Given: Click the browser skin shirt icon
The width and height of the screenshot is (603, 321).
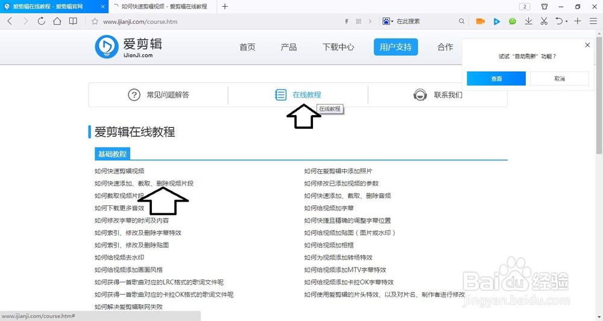Looking at the screenshot, I should 545,7.
